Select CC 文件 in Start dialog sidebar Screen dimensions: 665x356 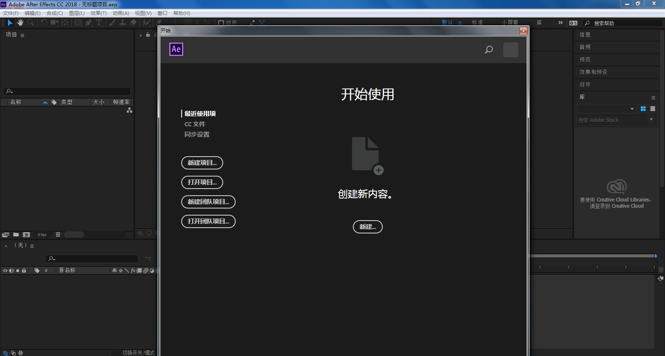[x=195, y=124]
